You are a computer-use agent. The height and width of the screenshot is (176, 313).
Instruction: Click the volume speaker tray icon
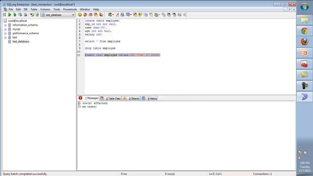click(300, 158)
